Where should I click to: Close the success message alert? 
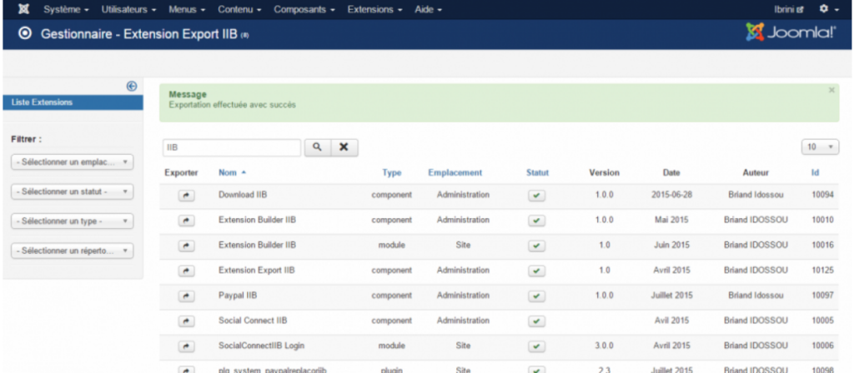click(831, 90)
